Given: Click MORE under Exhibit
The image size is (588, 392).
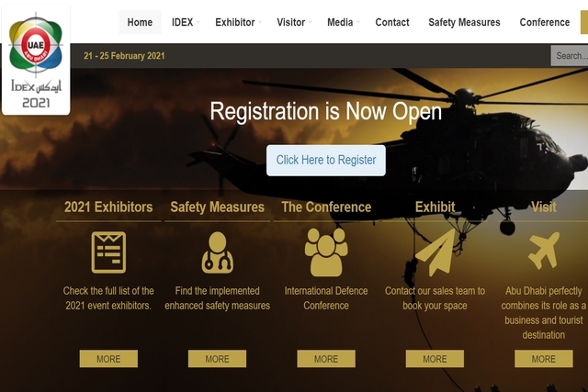Looking at the screenshot, I should (435, 359).
